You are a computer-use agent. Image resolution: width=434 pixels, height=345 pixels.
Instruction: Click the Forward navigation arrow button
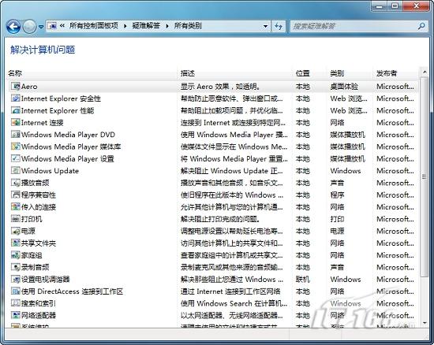coord(29,27)
